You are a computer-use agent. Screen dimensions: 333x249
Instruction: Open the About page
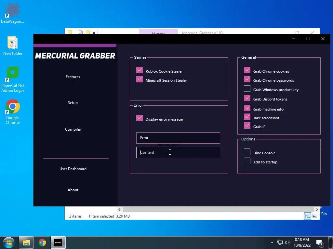[73, 190]
